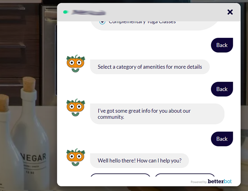
Task: Click the circled check icon beside Yoga Classes
Action: 102,22
